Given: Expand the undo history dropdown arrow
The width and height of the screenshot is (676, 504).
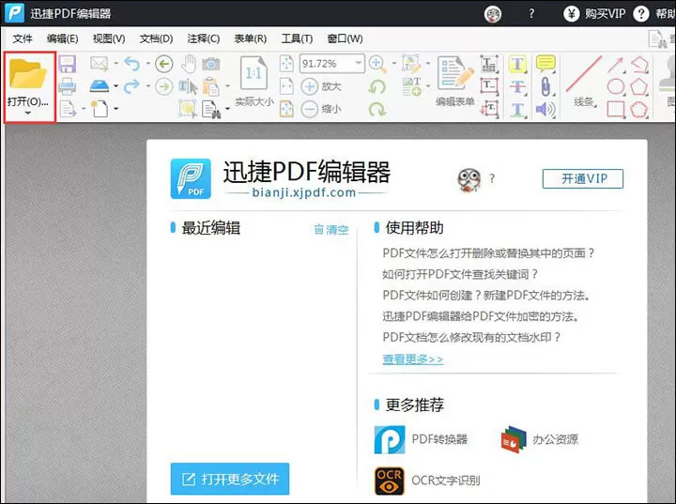Looking at the screenshot, I should 148,64.
